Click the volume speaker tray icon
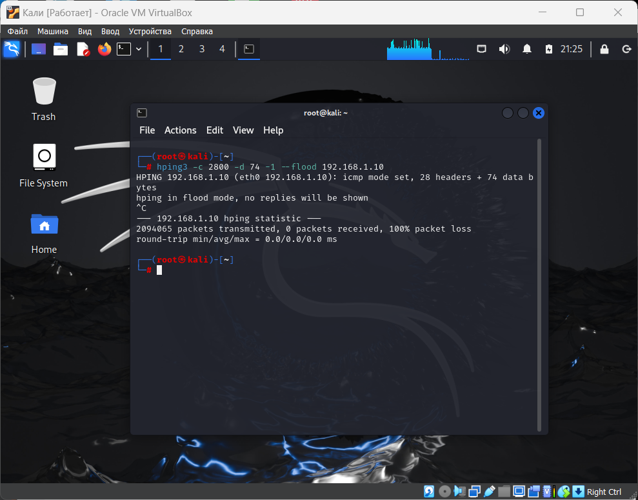The height and width of the screenshot is (500, 638). pyautogui.click(x=504, y=49)
